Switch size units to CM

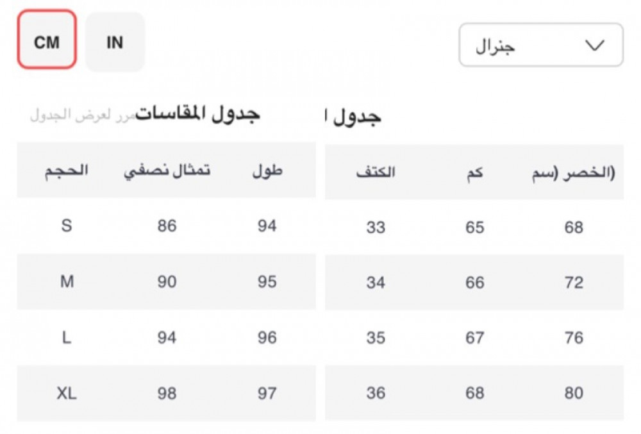[x=47, y=41]
